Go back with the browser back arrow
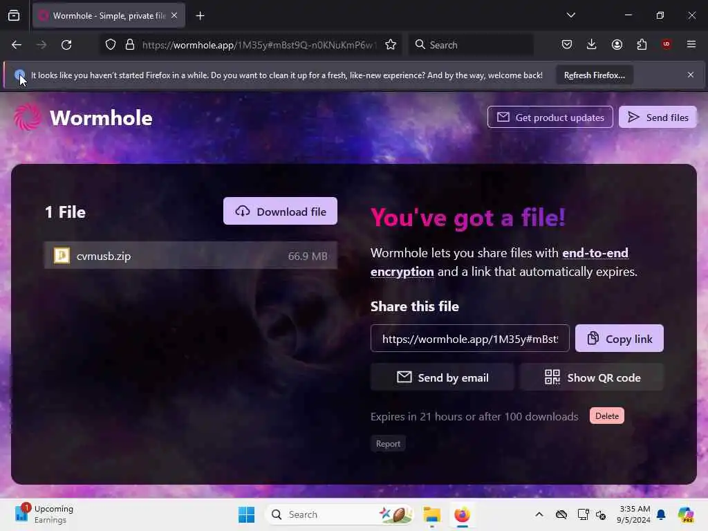 (x=17, y=45)
